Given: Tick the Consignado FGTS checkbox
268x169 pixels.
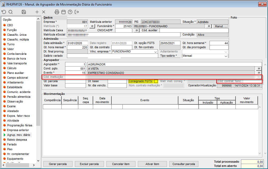Looking at the screenshot, I should (x=156, y=81).
